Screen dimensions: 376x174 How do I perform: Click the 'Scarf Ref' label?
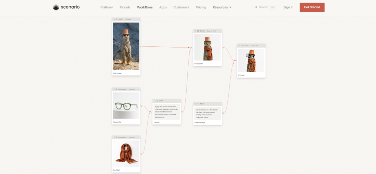point(116,170)
